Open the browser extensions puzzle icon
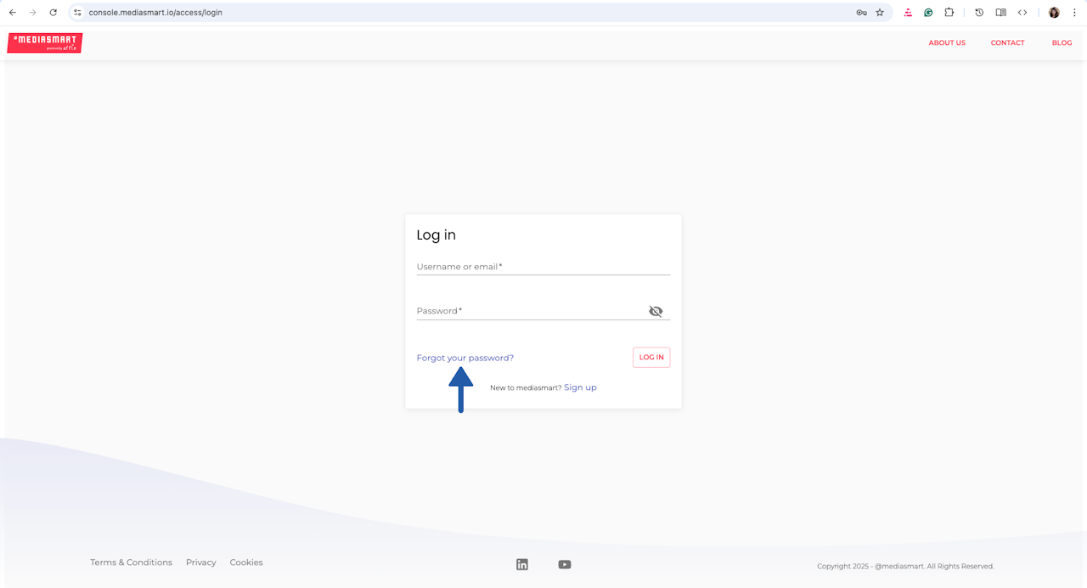The height and width of the screenshot is (588, 1087). (x=949, y=13)
